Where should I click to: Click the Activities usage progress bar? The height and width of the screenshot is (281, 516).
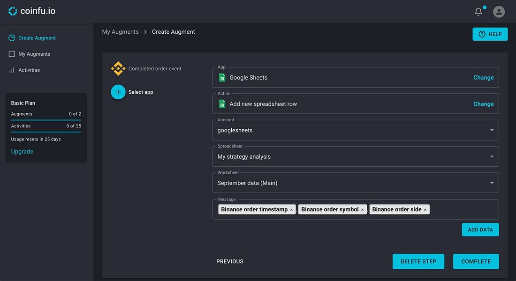[46, 132]
